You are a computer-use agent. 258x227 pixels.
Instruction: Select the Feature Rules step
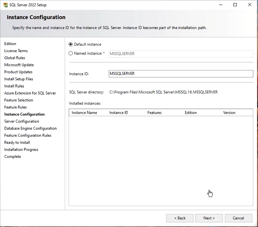[15, 107]
